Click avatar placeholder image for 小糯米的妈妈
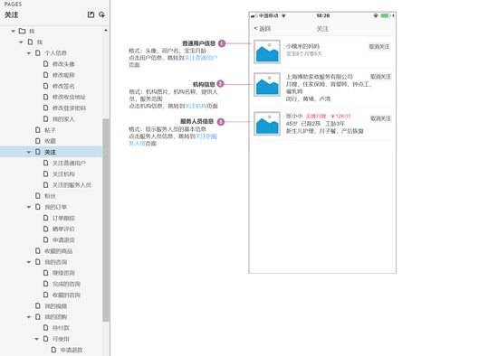Screen dimensions: 498x356 [x=267, y=52]
